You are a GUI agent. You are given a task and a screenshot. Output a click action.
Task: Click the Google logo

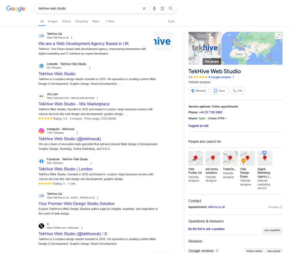coord(16,9)
